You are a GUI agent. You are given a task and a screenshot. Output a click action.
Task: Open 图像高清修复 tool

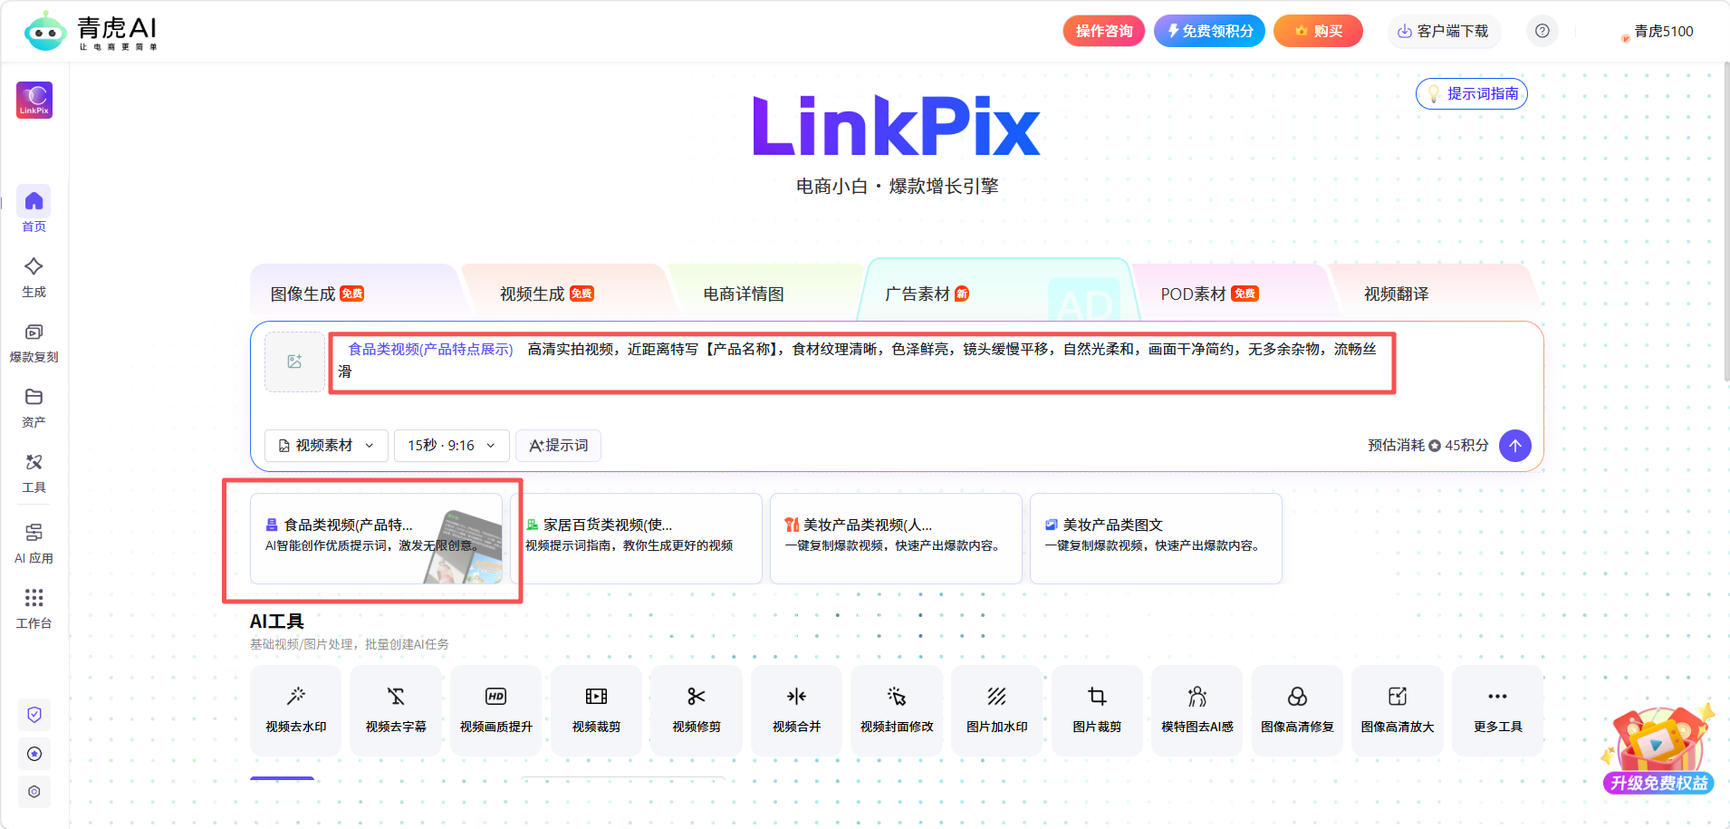1297,710
